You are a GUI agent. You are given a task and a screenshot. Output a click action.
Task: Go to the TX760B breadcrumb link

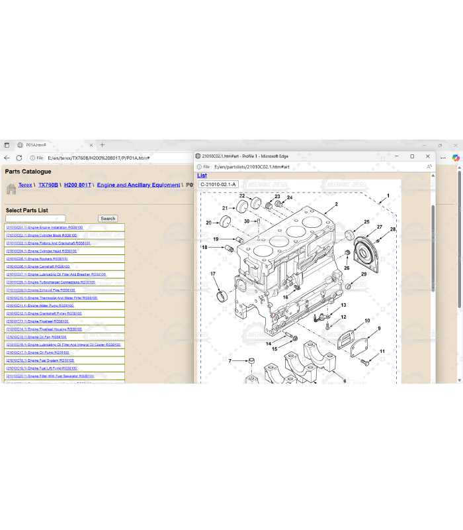(48, 185)
